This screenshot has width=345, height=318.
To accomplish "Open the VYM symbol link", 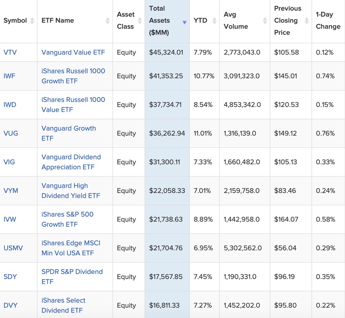I will coord(11,191).
